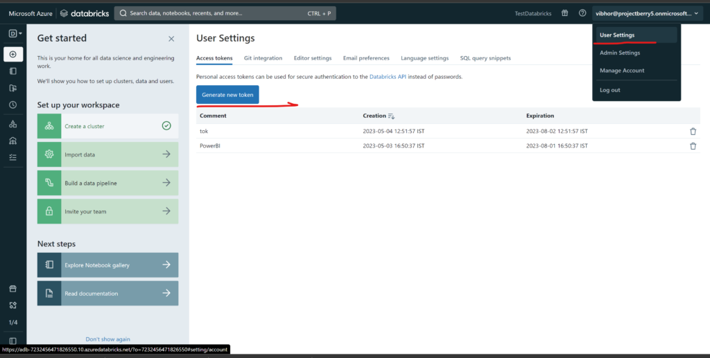Open the help question mark icon
Viewport: 710px width, 358px height.
(582, 13)
